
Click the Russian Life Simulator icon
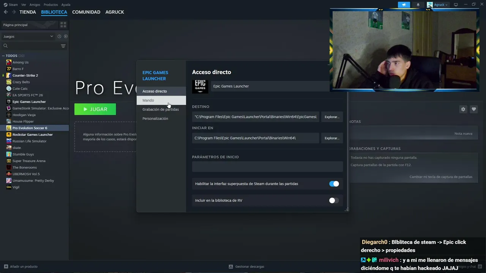(x=9, y=141)
